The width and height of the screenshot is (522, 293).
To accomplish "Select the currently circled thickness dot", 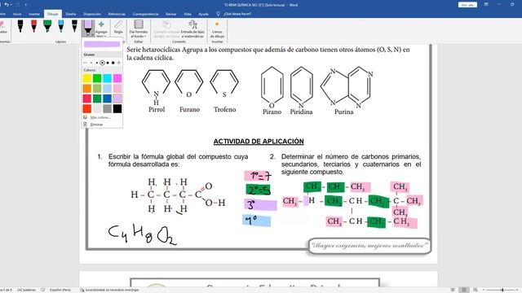I will pyautogui.click(x=102, y=63).
